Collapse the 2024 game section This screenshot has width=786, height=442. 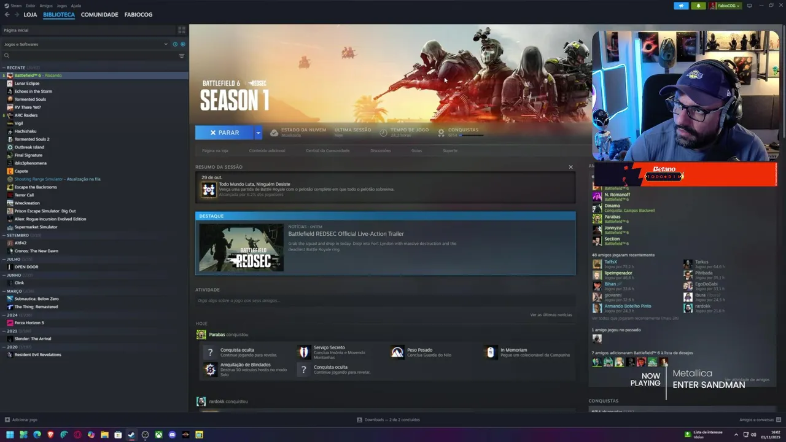pos(4,315)
